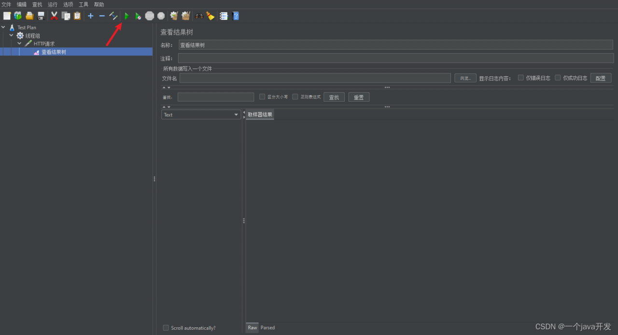
Task: Tick the 仅成功日志 checkbox
Action: coord(558,78)
